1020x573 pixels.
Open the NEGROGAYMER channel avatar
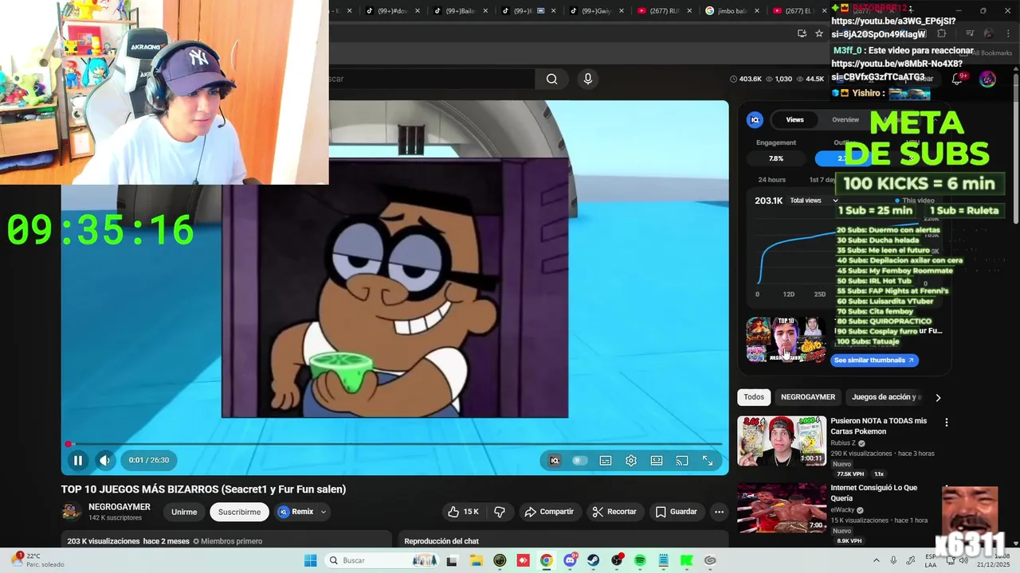click(72, 512)
